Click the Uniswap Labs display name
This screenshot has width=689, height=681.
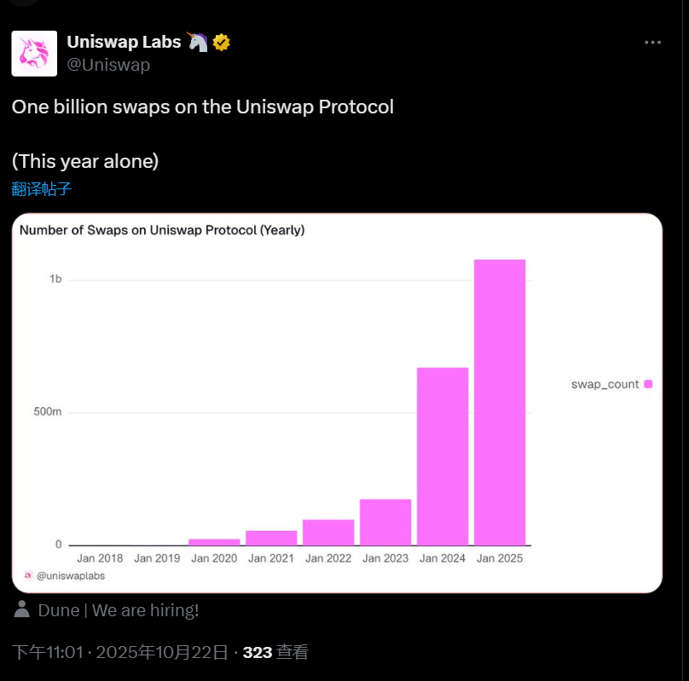click(x=124, y=43)
